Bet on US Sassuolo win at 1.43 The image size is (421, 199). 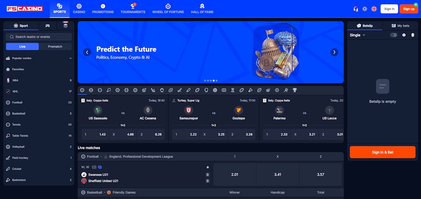(x=95, y=134)
